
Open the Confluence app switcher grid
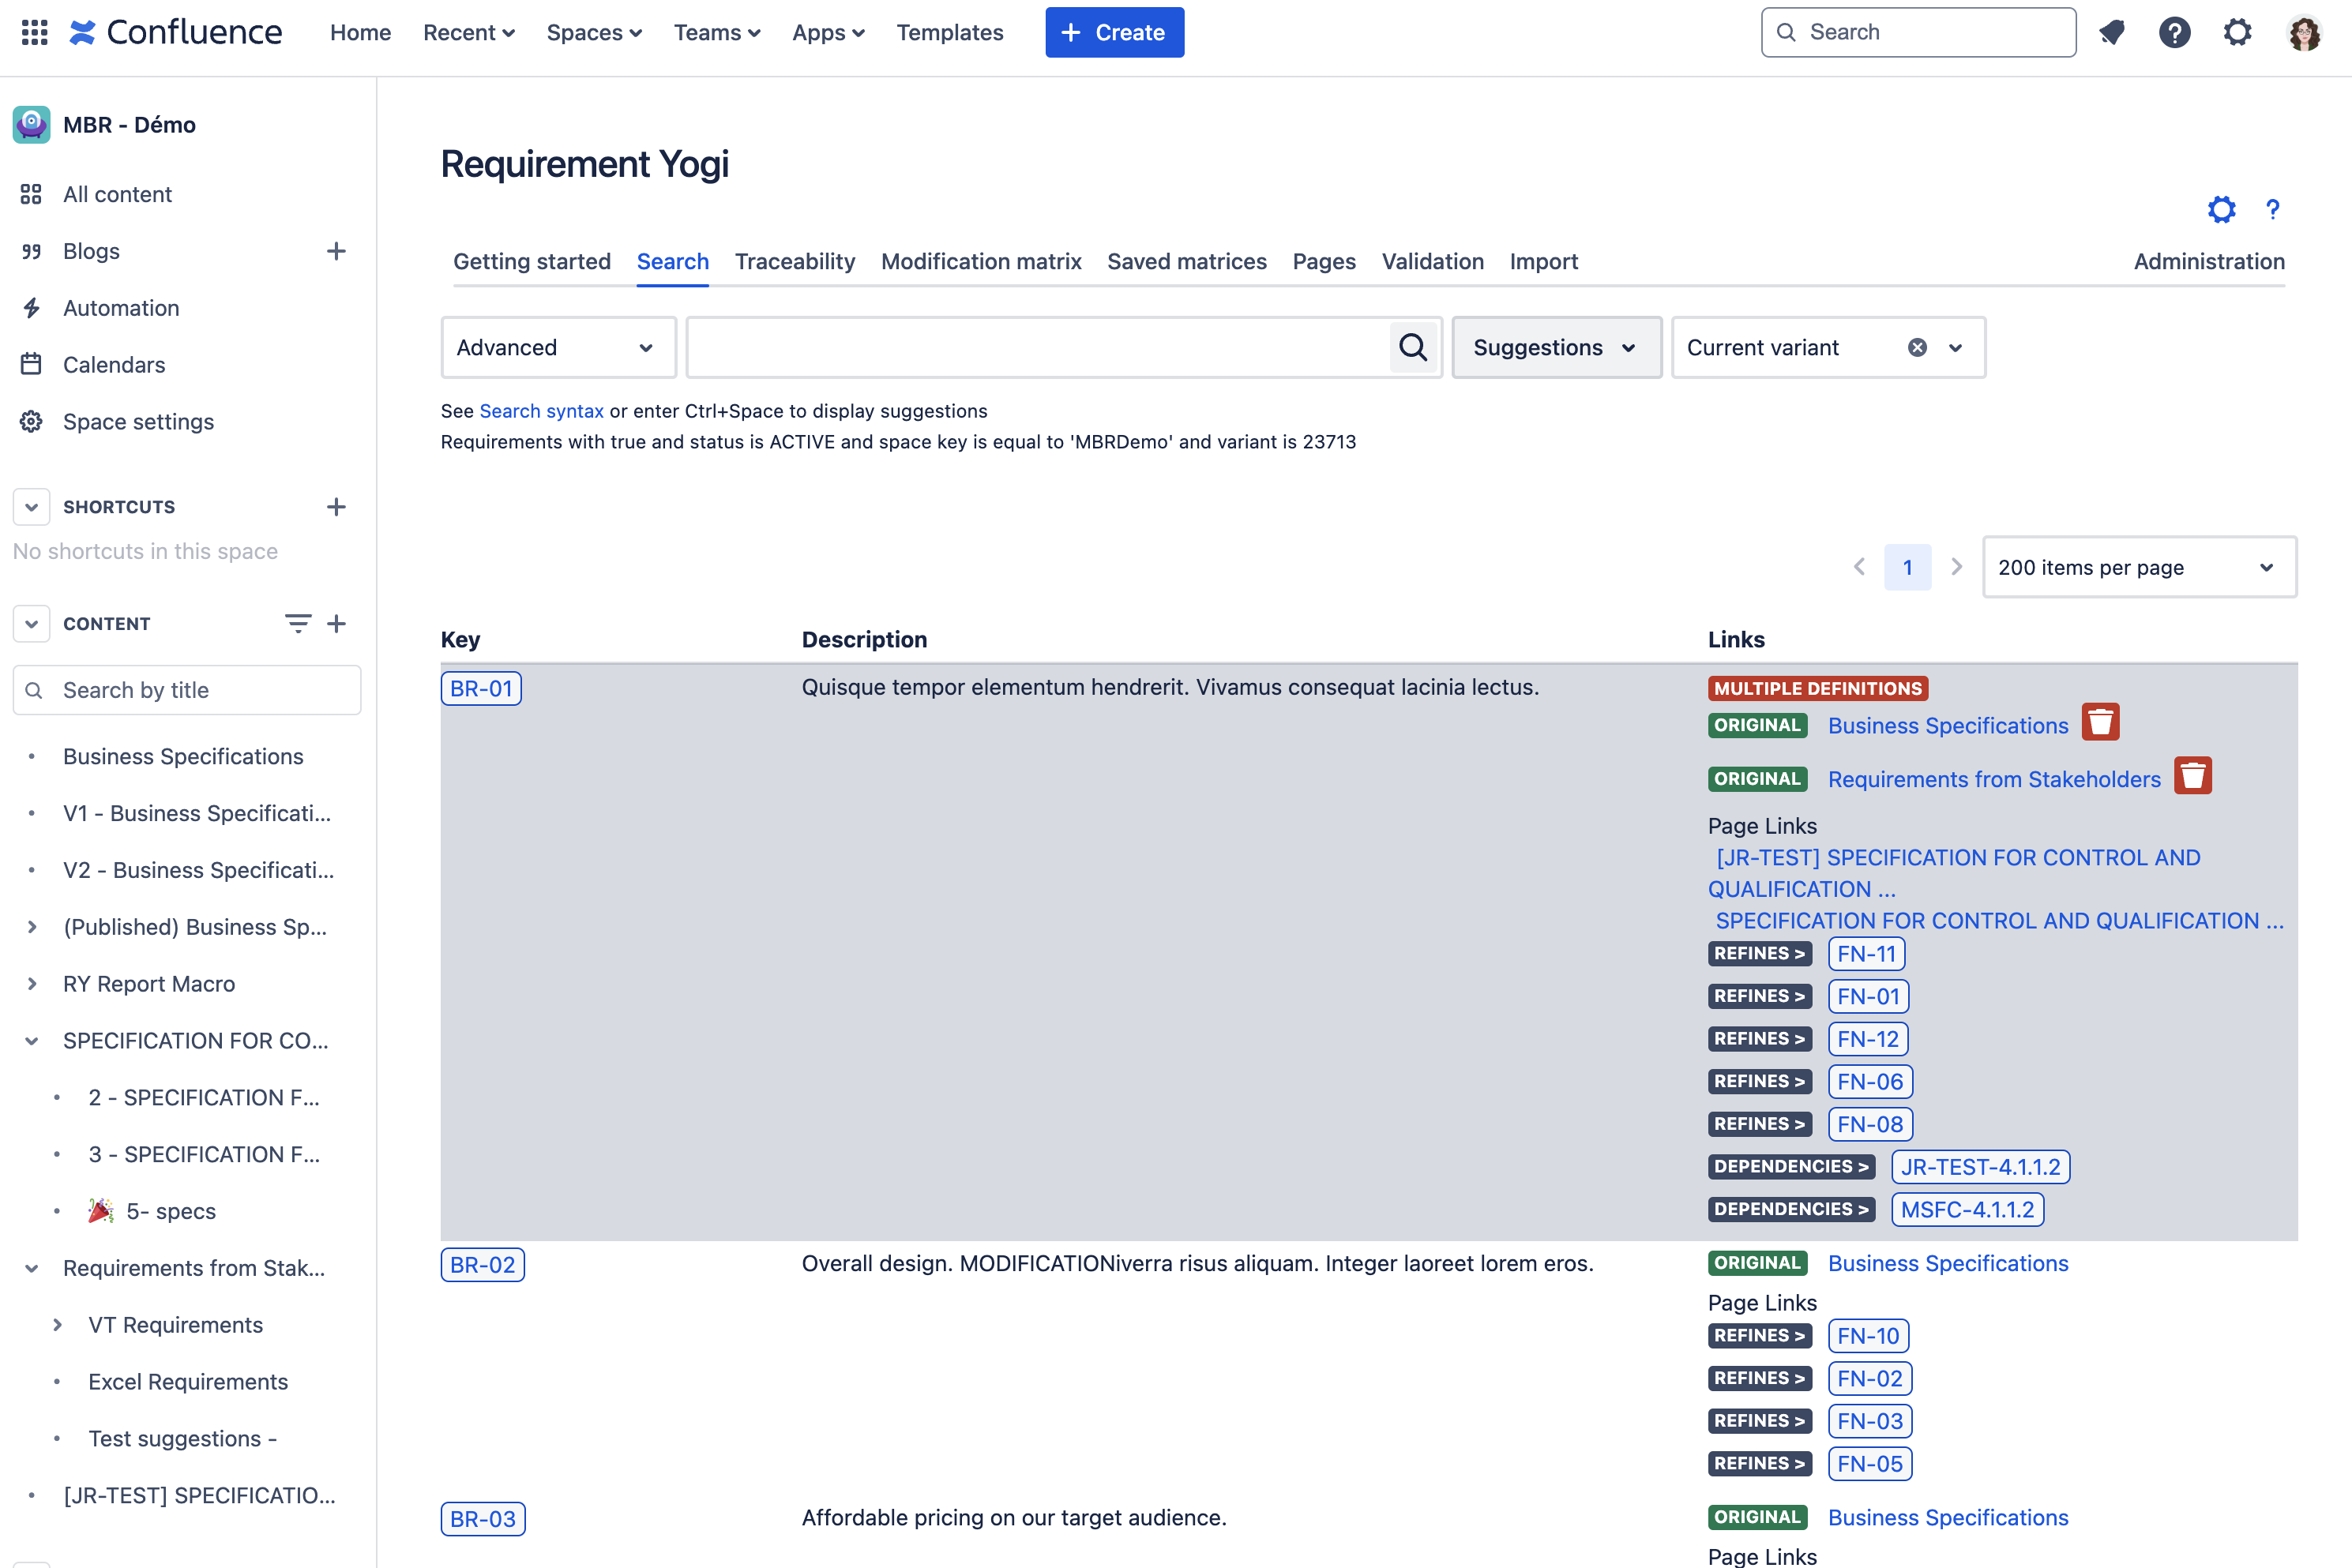[33, 32]
